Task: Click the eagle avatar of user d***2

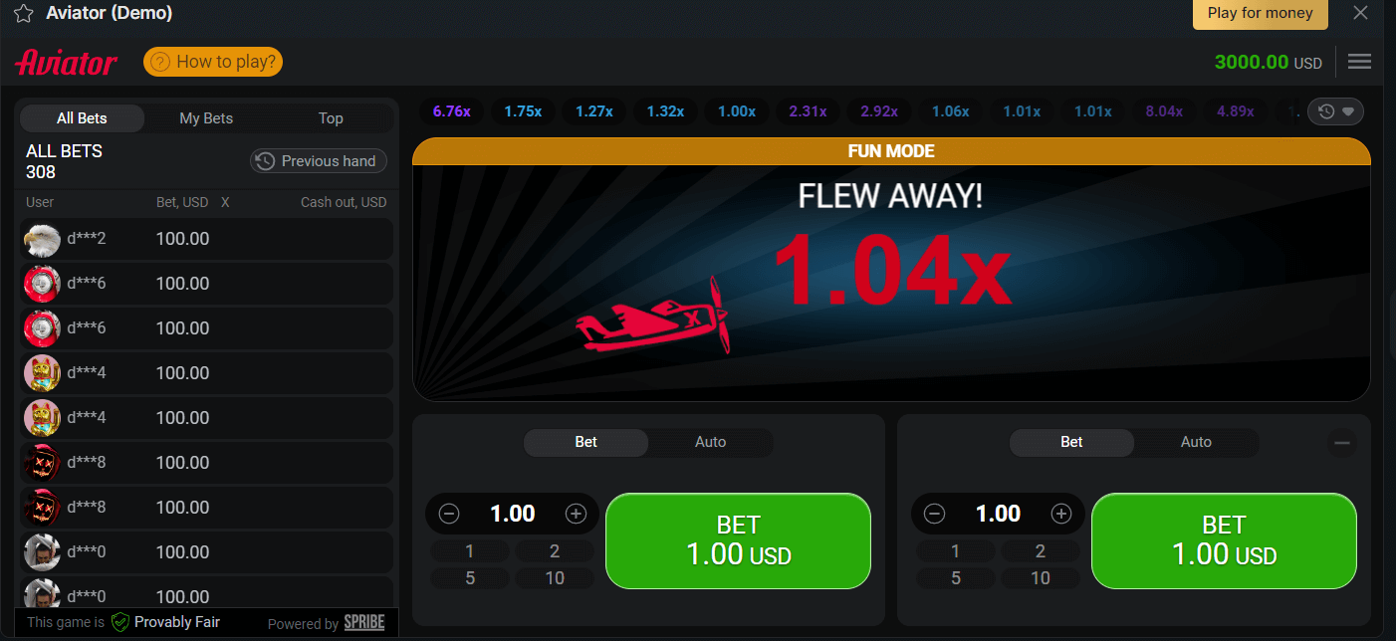Action: pos(42,239)
